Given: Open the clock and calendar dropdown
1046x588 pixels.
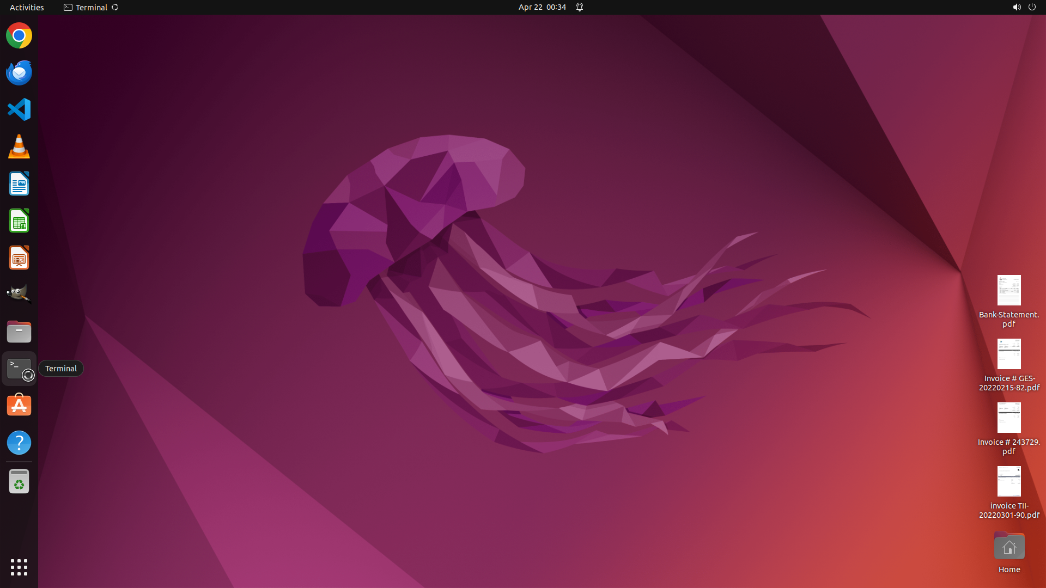Looking at the screenshot, I should pyautogui.click(x=542, y=7).
